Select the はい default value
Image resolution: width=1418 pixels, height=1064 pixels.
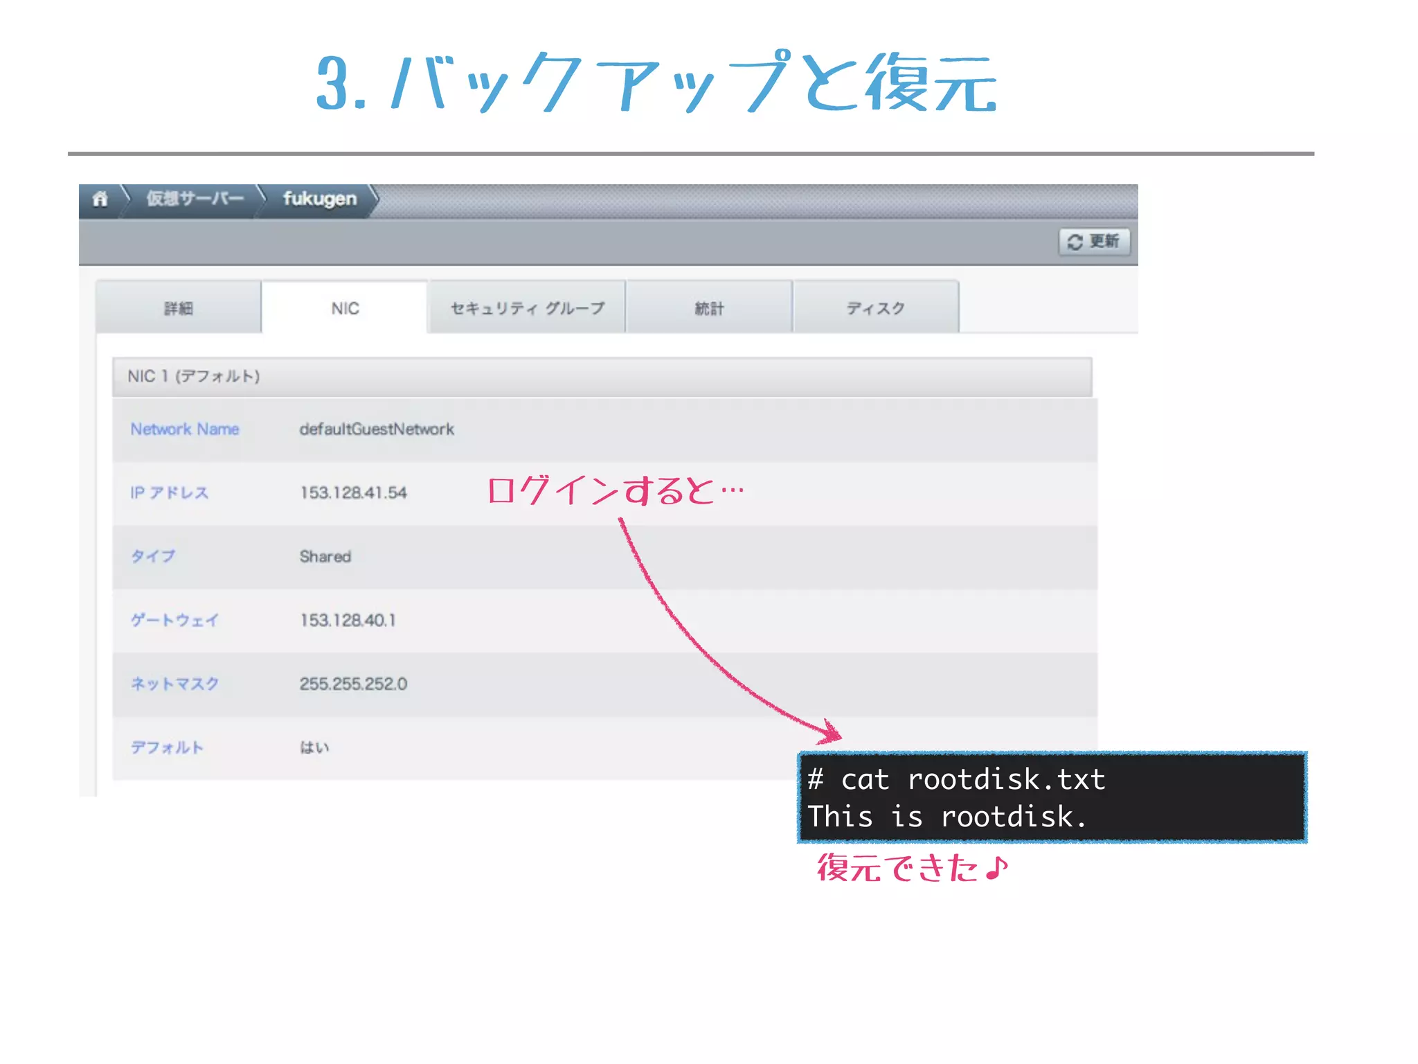click(314, 747)
